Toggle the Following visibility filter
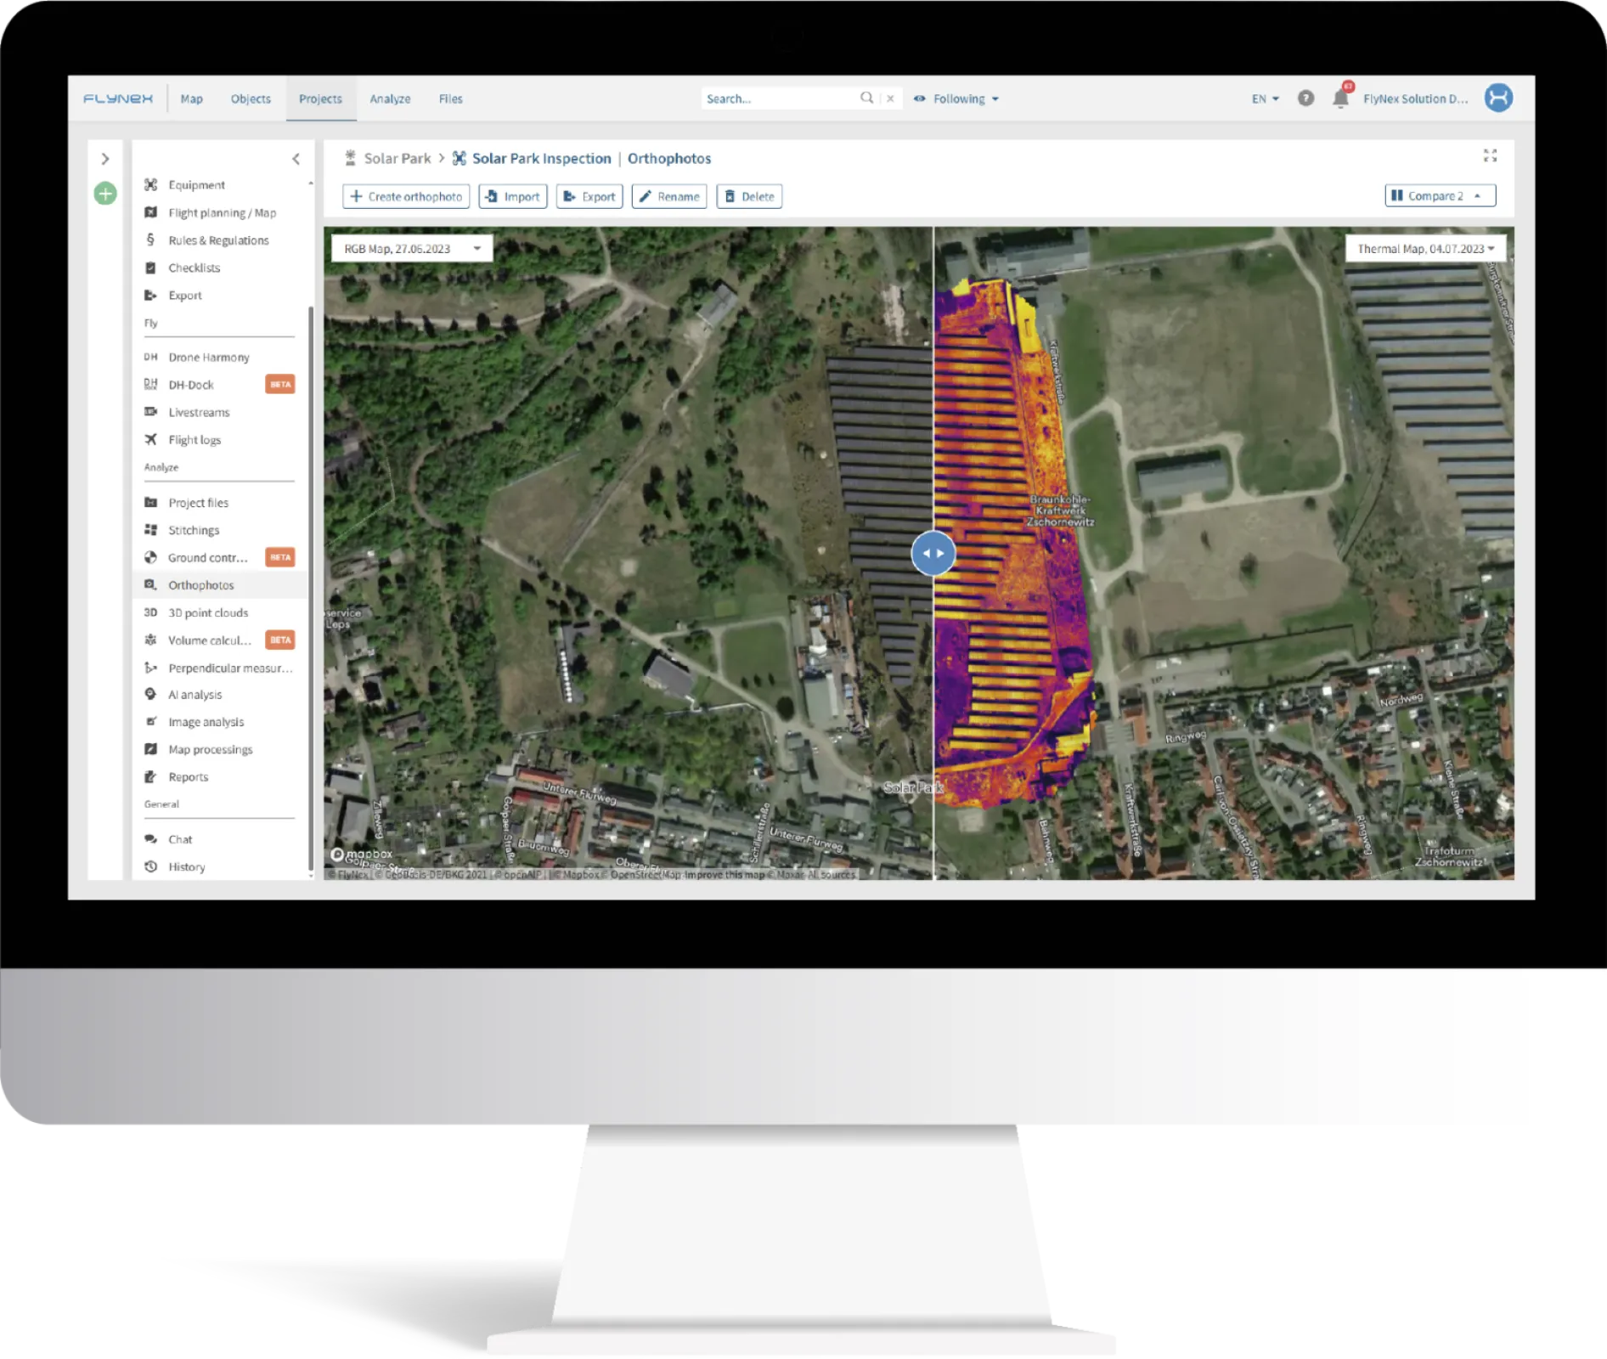This screenshot has height=1359, width=1607. (958, 98)
